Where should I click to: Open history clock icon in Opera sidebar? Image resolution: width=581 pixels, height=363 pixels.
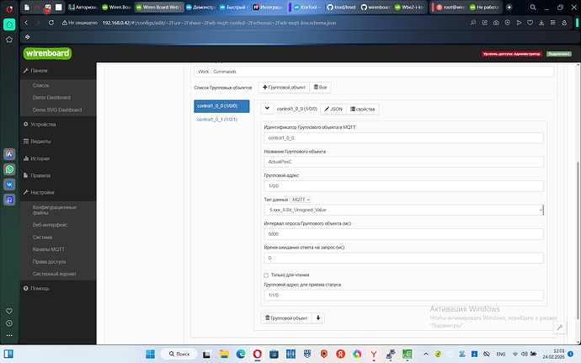(x=9, y=323)
